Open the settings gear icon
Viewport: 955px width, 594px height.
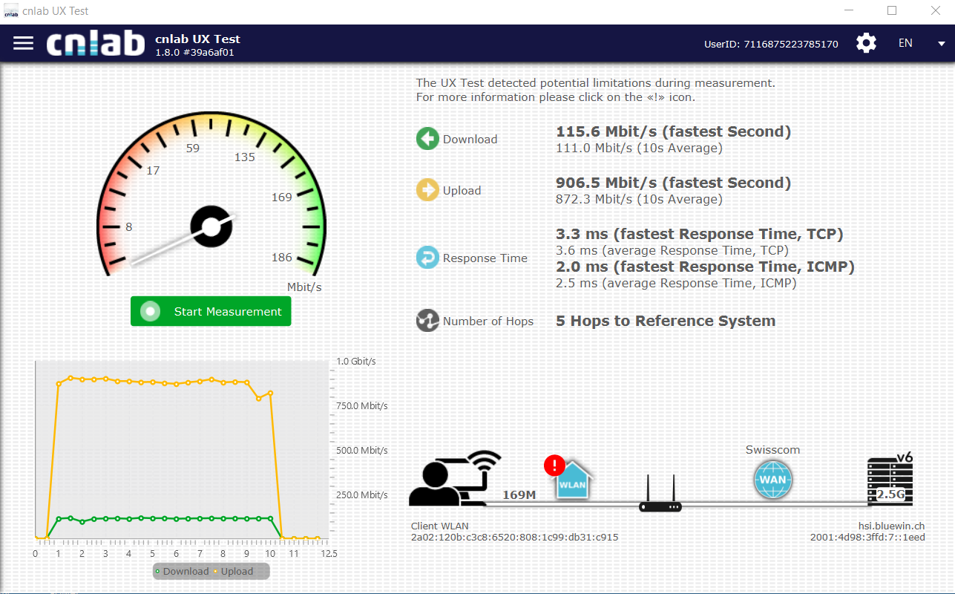pos(866,43)
